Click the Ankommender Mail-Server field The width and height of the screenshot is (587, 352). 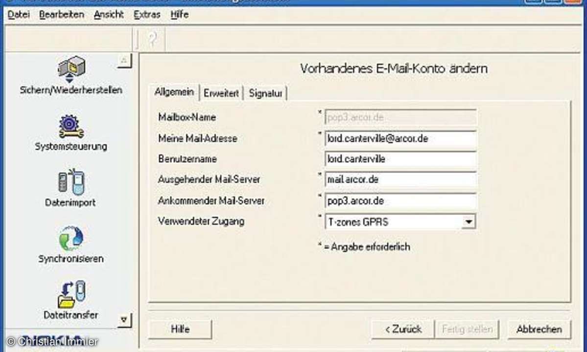point(400,201)
